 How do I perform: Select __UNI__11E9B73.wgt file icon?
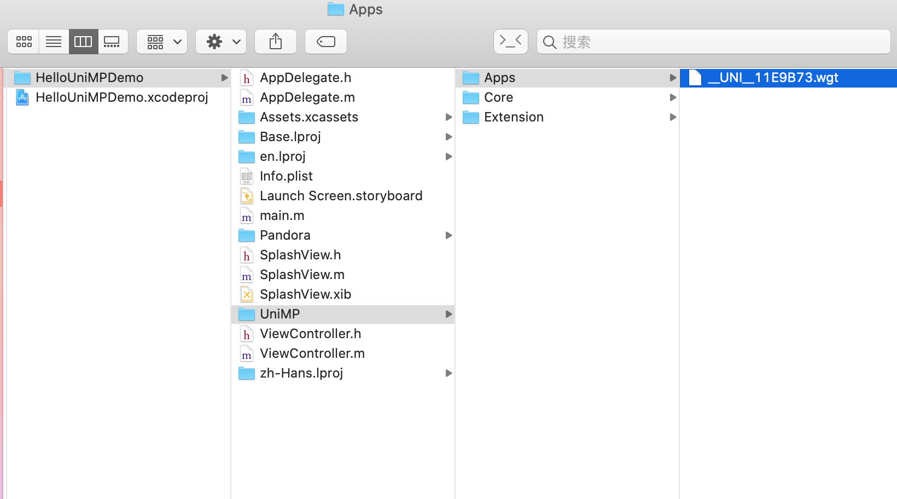695,78
